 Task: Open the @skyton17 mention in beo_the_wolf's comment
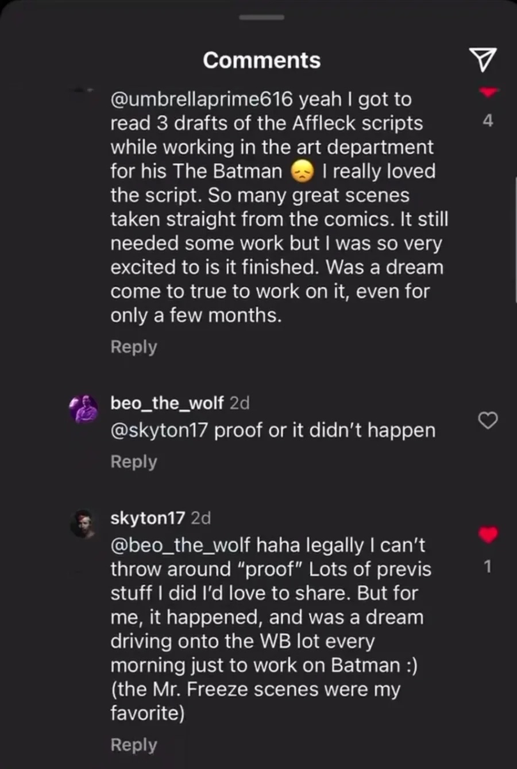[159, 430]
